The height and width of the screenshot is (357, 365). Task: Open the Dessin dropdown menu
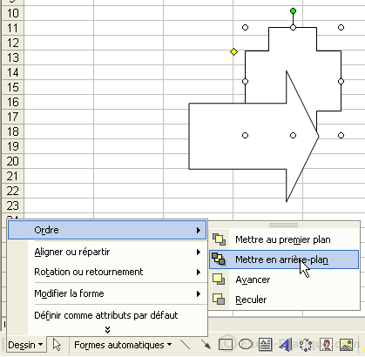coord(25,345)
